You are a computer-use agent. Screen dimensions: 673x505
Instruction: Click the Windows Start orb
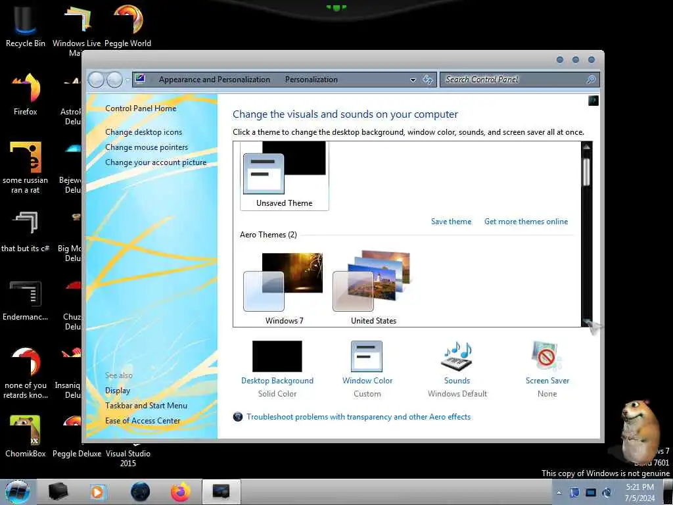click(18, 492)
